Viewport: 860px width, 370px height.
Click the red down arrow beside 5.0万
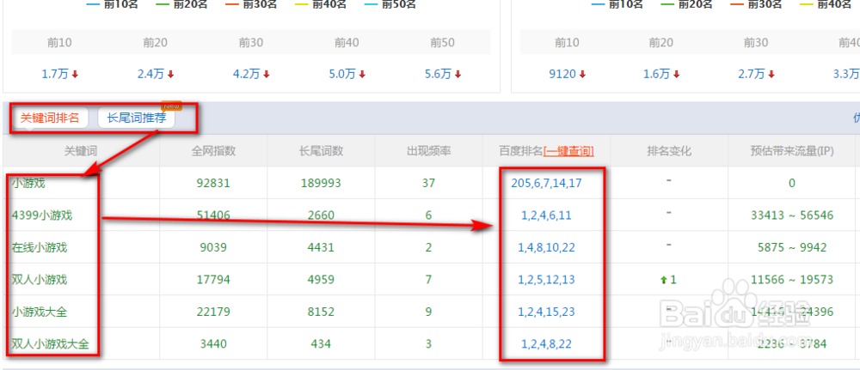click(363, 75)
